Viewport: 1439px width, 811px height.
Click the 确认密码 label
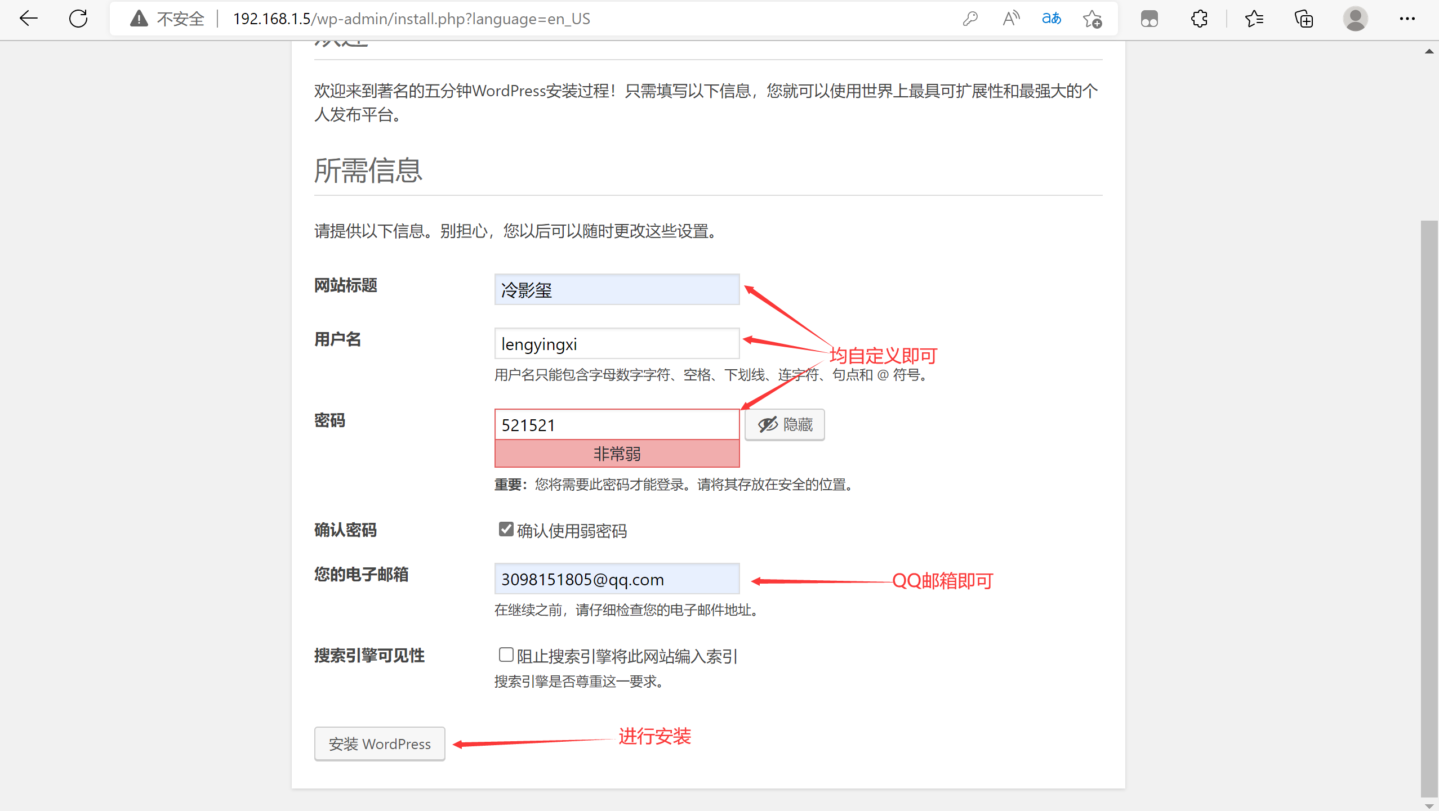[345, 530]
